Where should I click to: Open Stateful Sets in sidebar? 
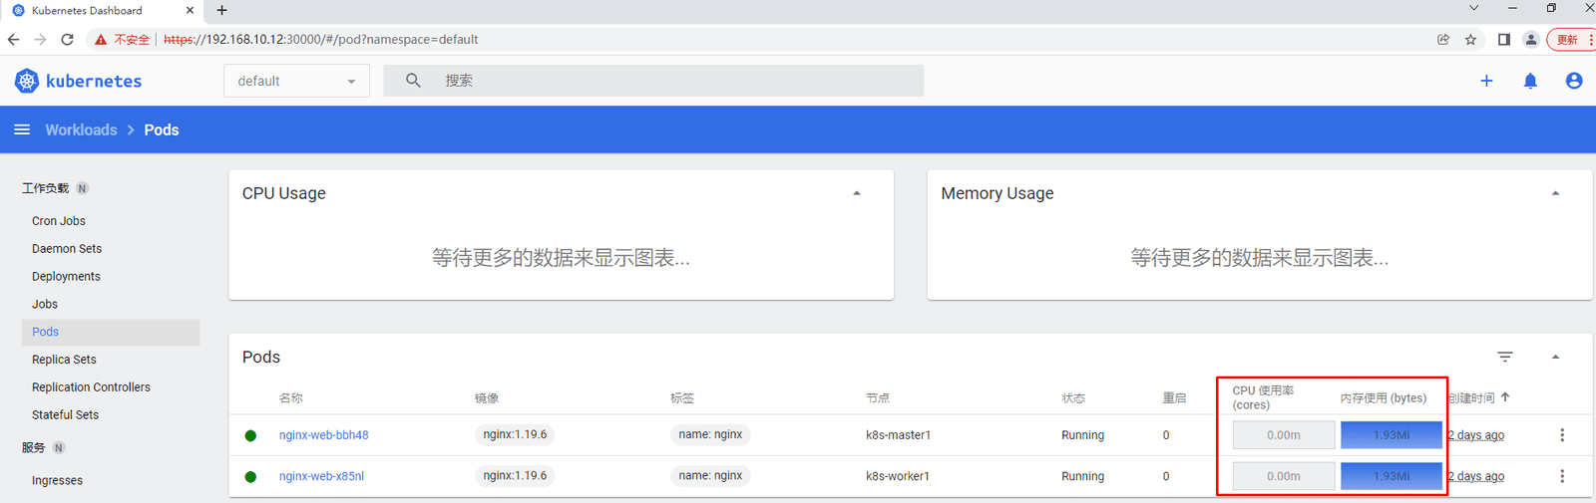pos(65,415)
